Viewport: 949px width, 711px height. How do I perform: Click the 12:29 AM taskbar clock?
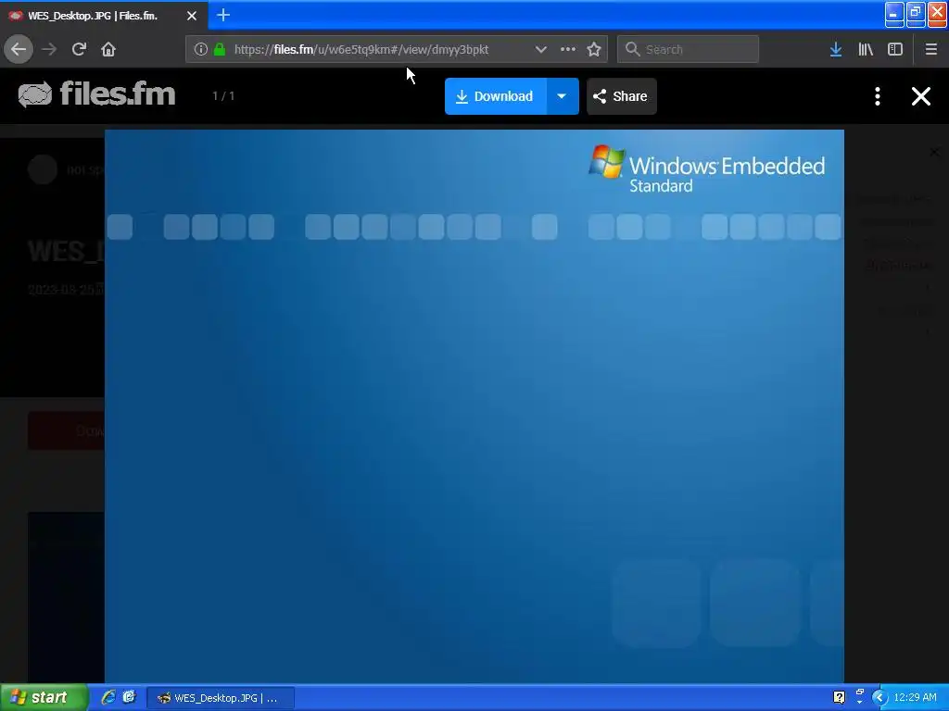click(915, 698)
